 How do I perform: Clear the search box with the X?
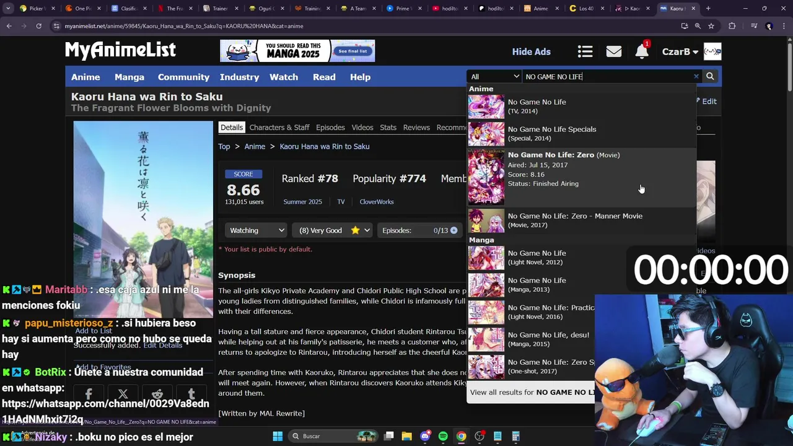tap(696, 77)
